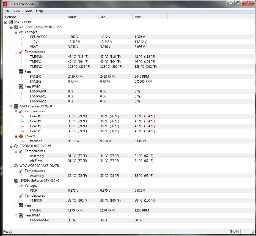Viewport: 256px width, 236px height.
Task: Click the NVIDIA Voltages lightning icon
Action: pos(21,186)
